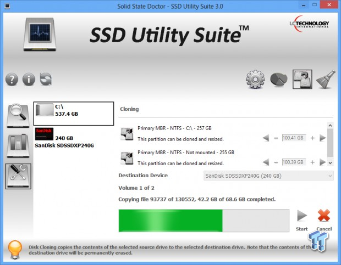Click the 100.39 GB size field
This screenshot has width=341, height=265.
coord(294,162)
